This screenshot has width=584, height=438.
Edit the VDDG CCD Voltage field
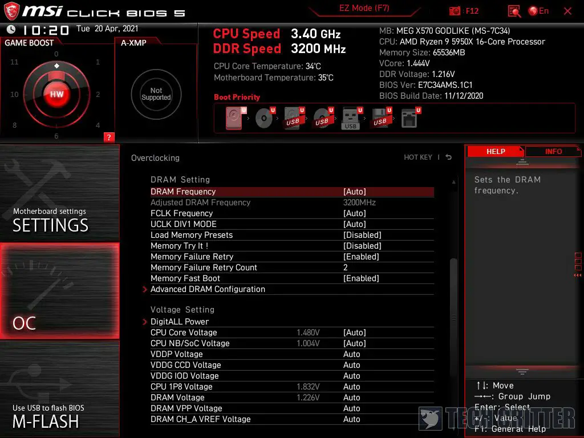click(292, 364)
